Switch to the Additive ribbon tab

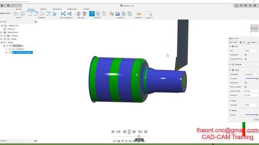coord(43,9)
